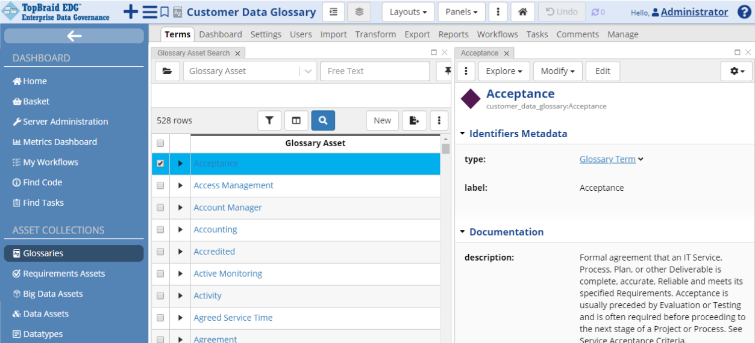Click the export icon next to New

414,120
